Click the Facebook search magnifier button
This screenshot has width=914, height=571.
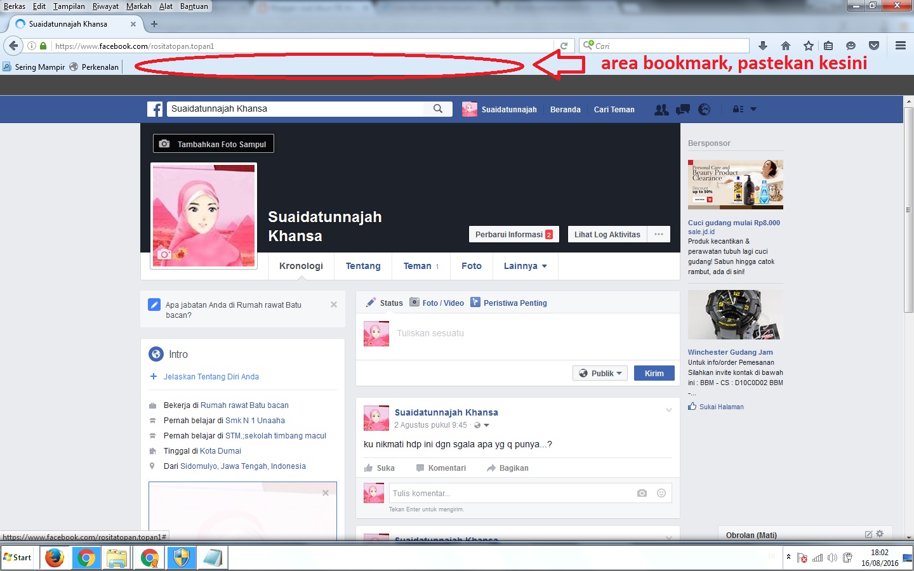tap(438, 109)
